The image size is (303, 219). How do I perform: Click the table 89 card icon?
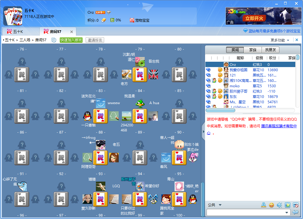click(140, 158)
